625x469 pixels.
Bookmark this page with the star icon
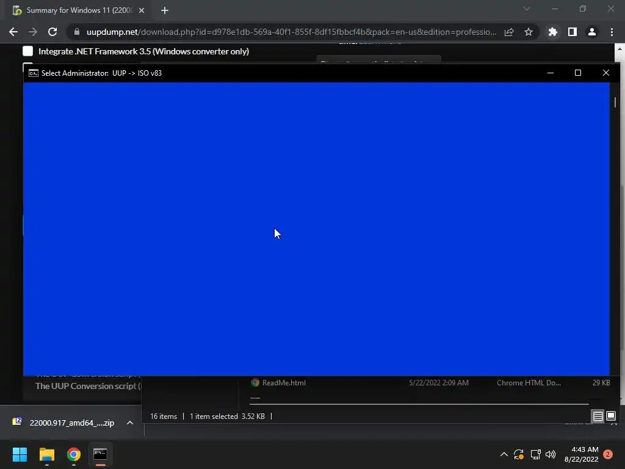point(529,32)
